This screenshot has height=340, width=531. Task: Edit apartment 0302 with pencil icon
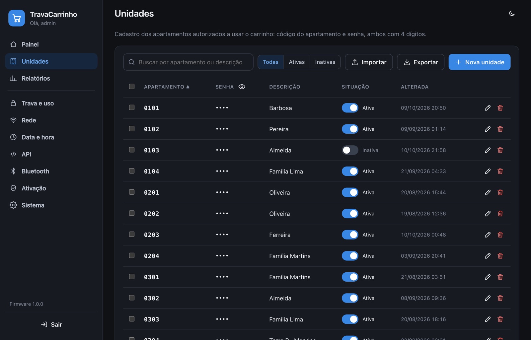click(488, 298)
